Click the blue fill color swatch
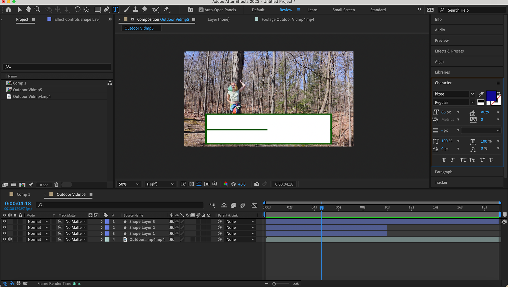 [491, 95]
